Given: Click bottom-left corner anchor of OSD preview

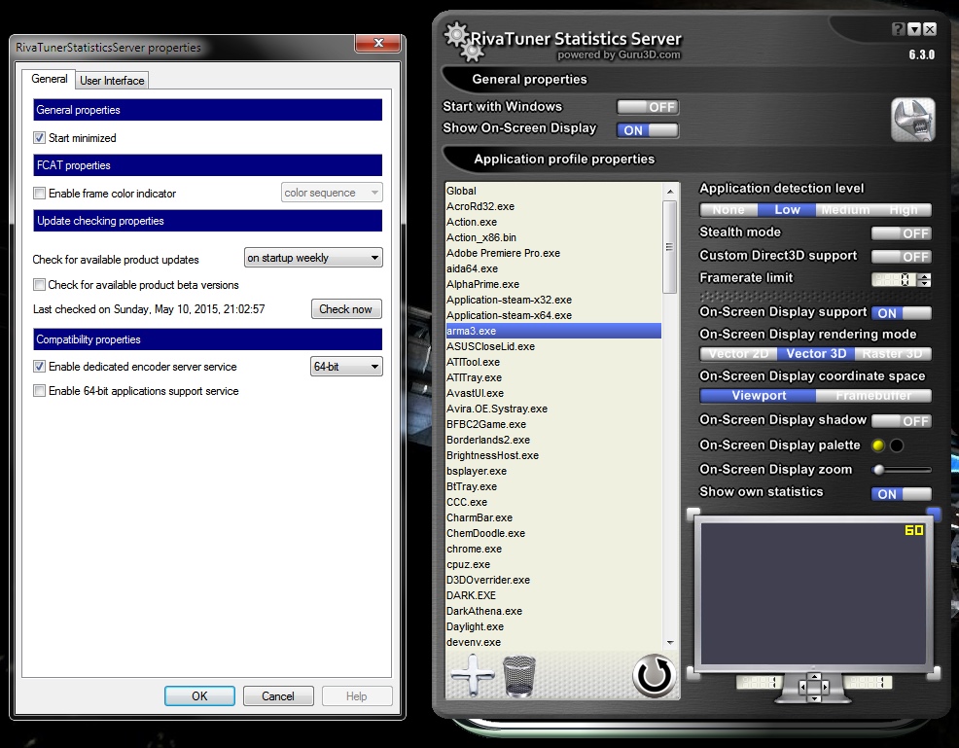Looking at the screenshot, I should (x=693, y=673).
